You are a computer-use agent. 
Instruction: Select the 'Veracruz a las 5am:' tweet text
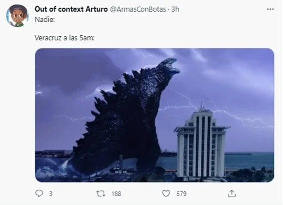(x=65, y=38)
